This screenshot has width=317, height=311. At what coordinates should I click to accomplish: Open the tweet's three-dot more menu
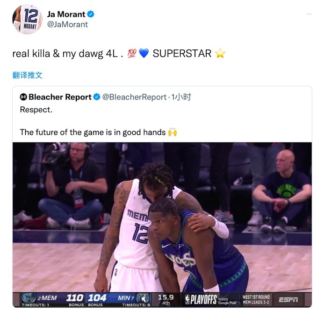point(309,14)
